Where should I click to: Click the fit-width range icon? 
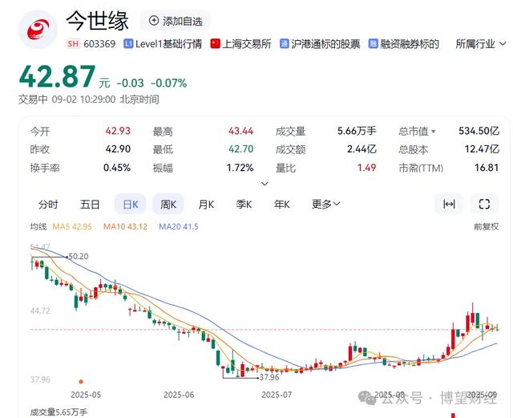tap(449, 204)
